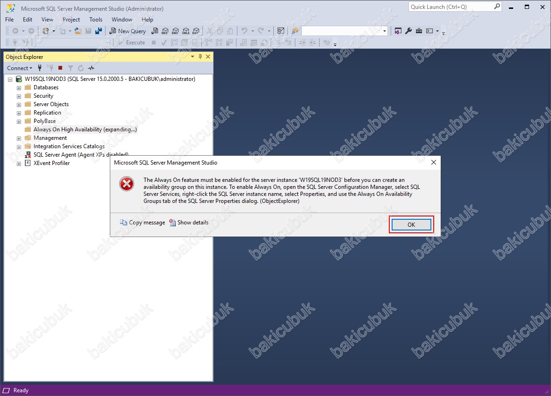The height and width of the screenshot is (396, 551).
Task: Expand the XEvent Profiler node
Action: [x=19, y=164]
